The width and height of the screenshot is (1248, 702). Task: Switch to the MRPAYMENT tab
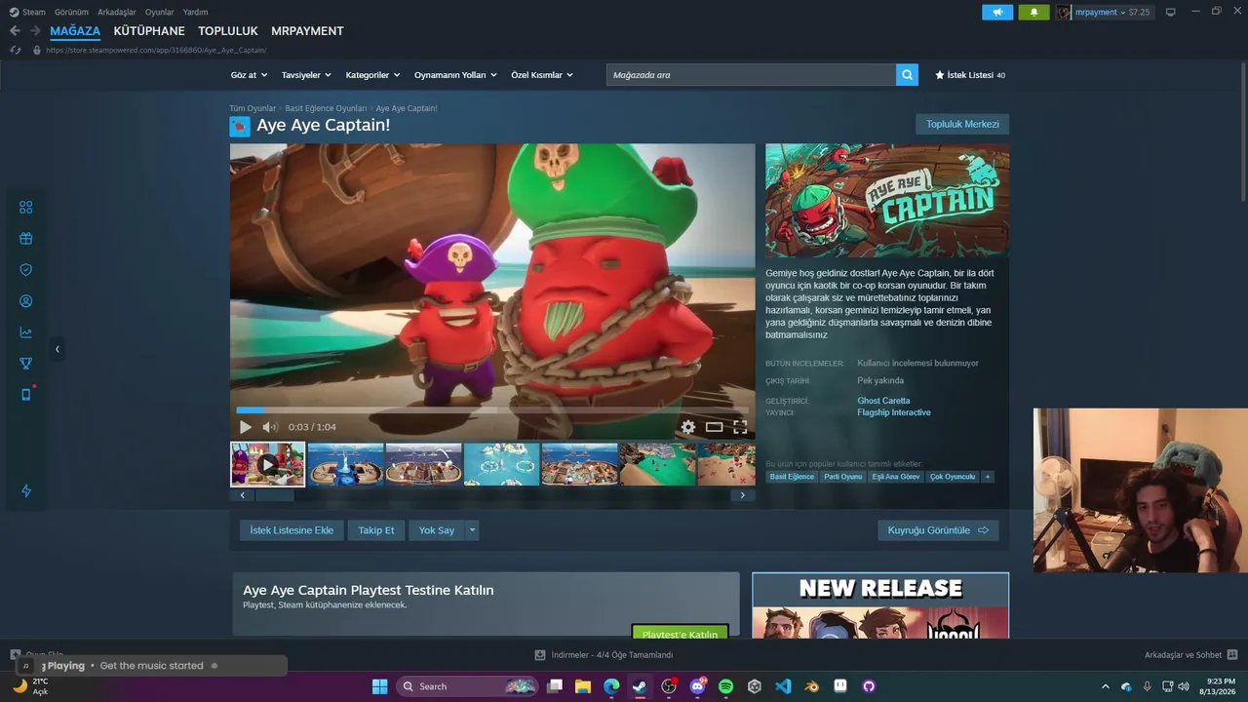307,31
